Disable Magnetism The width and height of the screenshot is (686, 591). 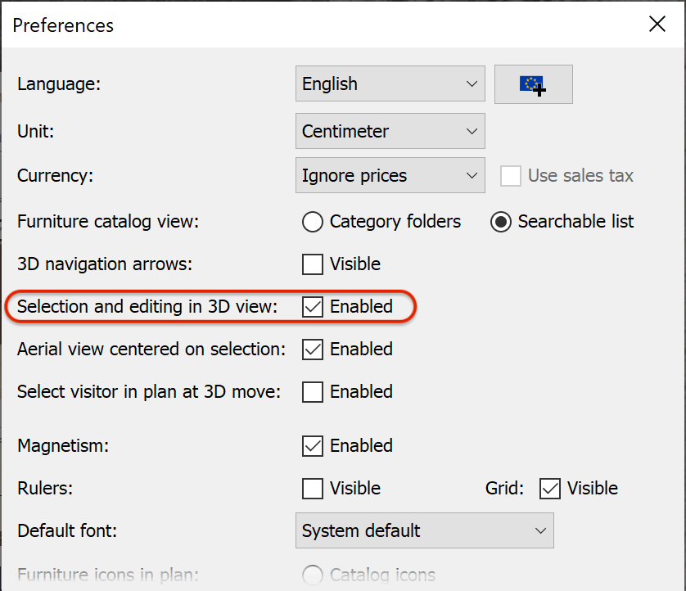[312, 446]
